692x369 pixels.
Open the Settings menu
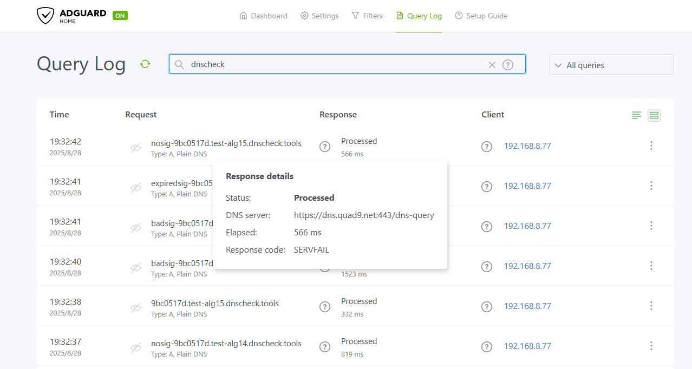click(x=319, y=16)
